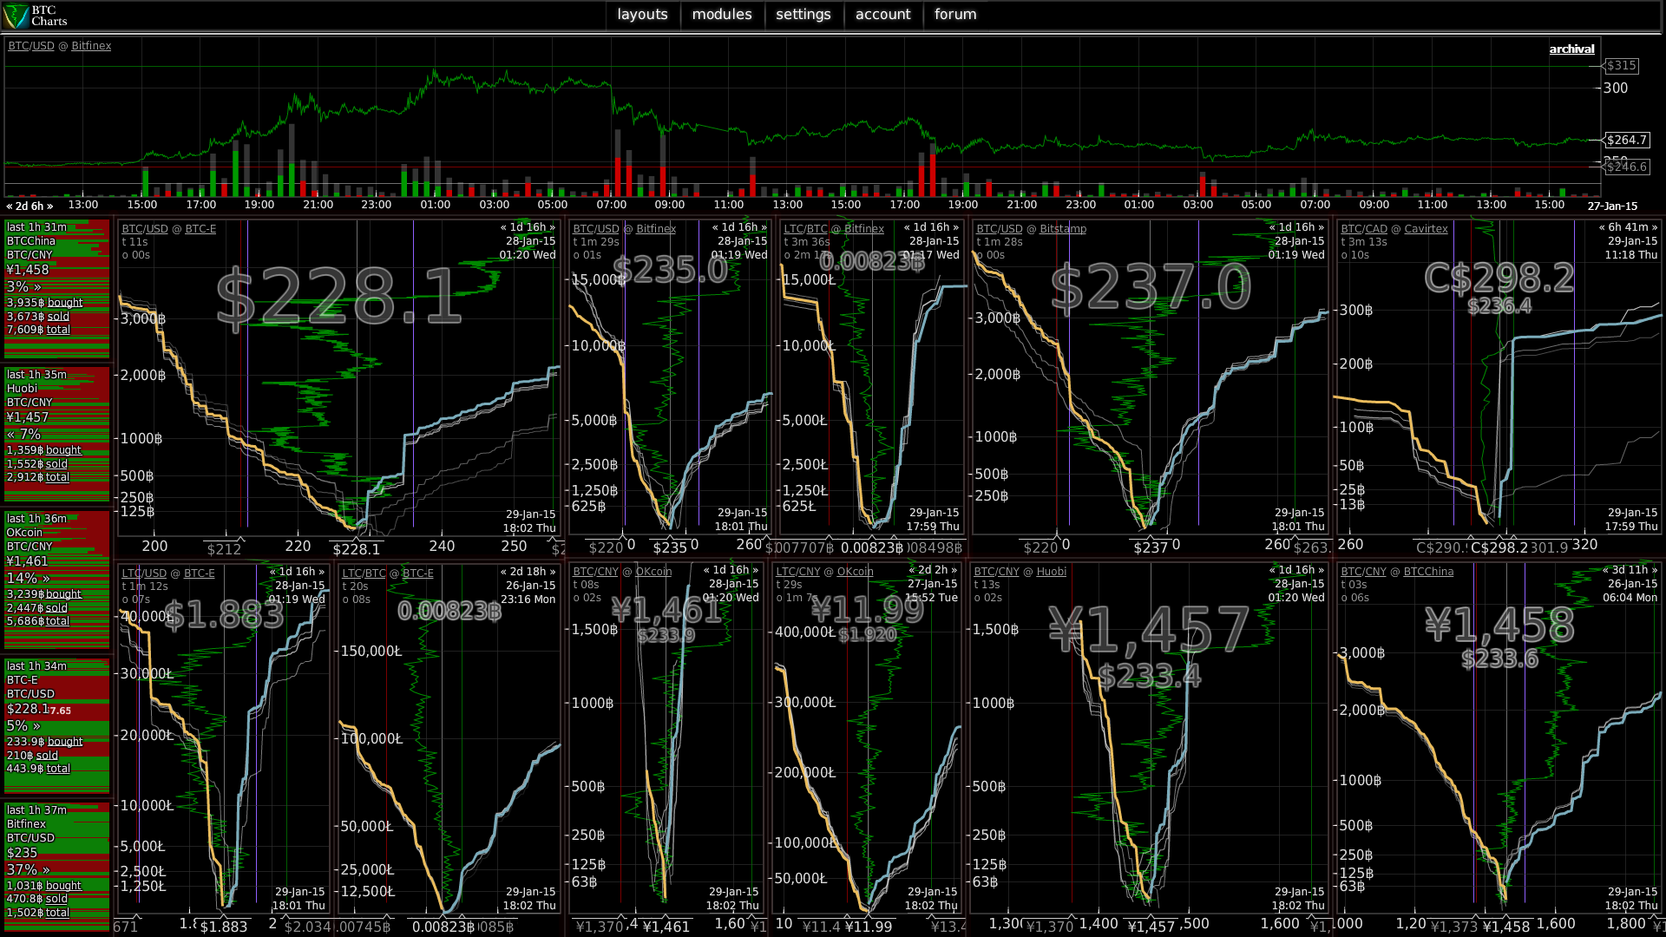
Task: Click Cavirtex exchange link
Action: [x=1426, y=229]
